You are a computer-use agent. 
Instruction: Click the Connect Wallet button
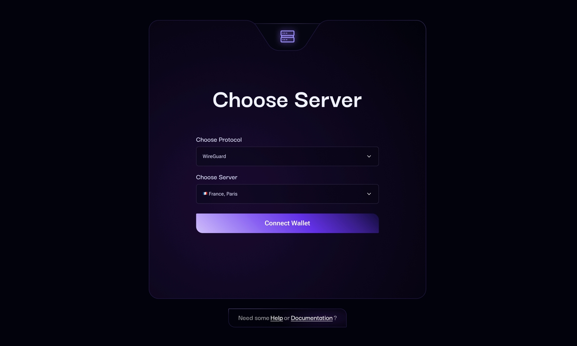click(288, 223)
